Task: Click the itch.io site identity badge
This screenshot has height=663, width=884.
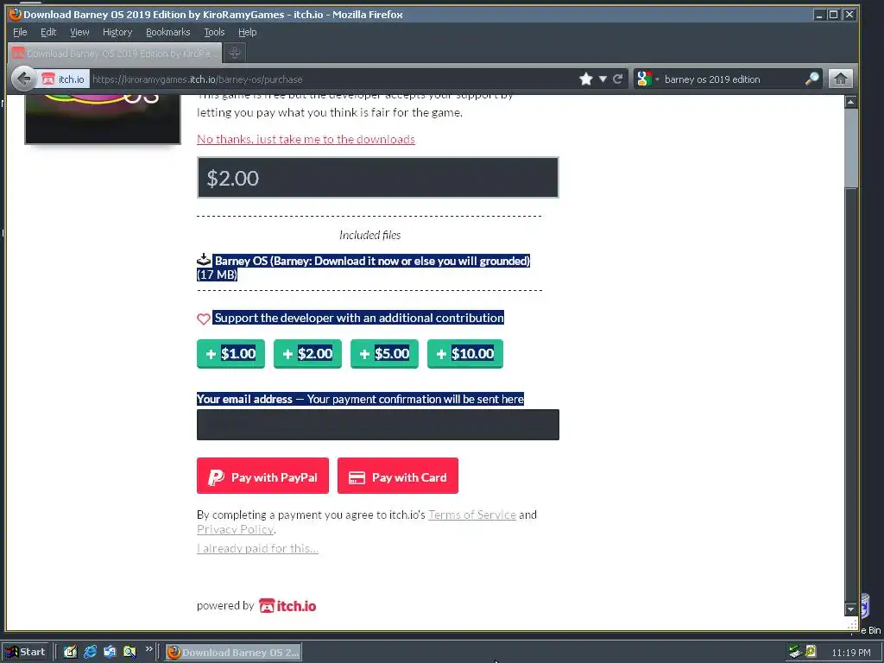Action: tap(63, 79)
